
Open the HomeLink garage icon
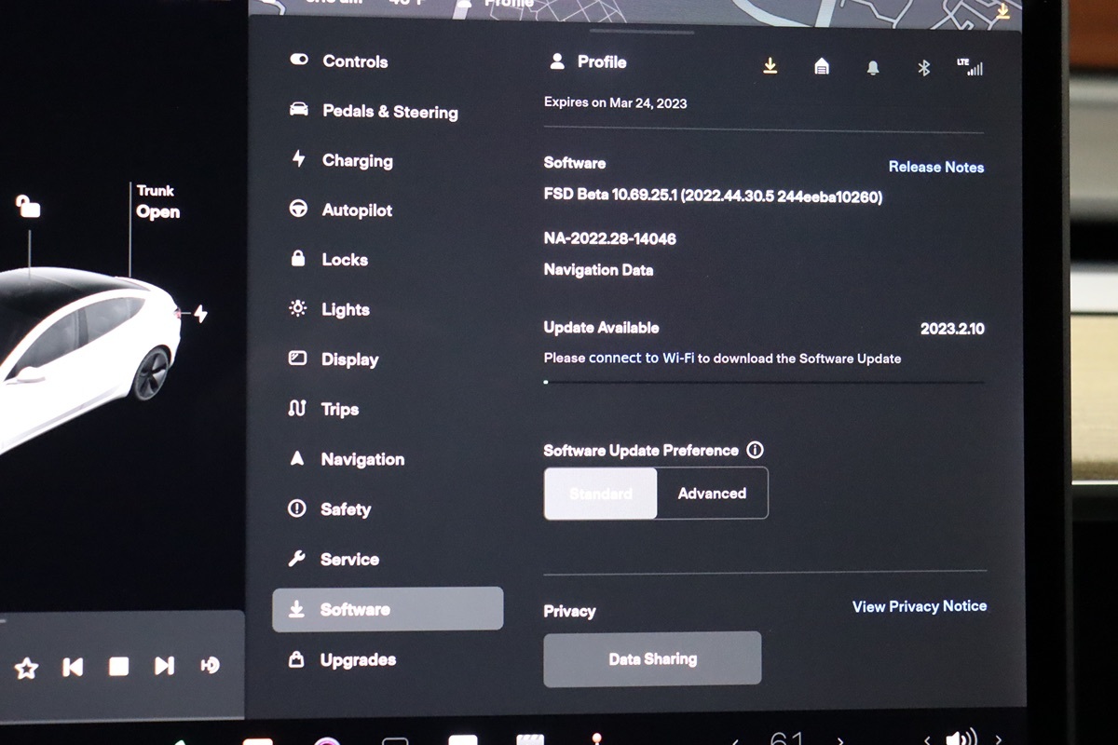point(822,67)
